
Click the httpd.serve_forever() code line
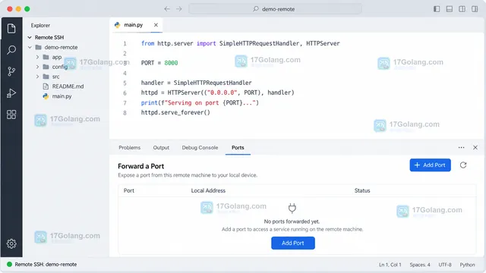pyautogui.click(x=175, y=113)
